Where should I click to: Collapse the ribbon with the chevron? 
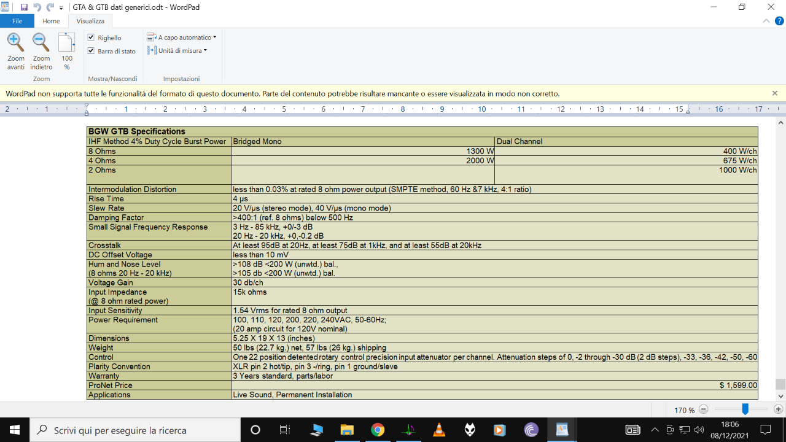click(x=765, y=21)
